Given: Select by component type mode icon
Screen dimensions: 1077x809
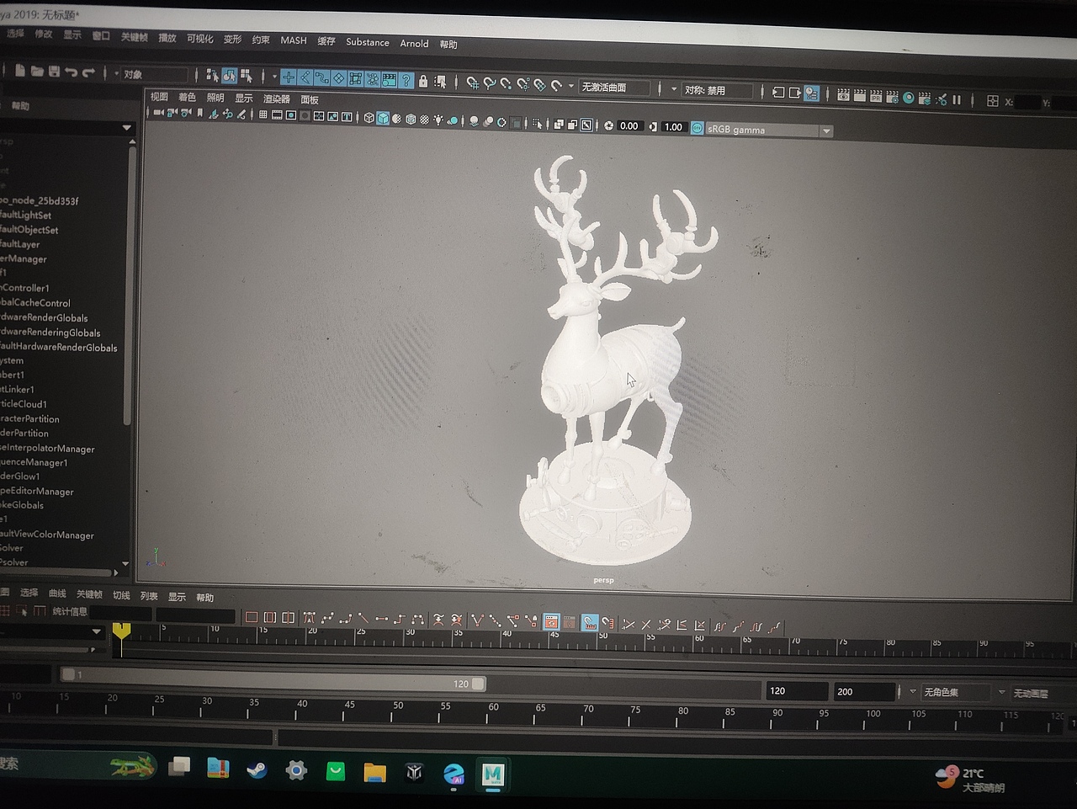Looking at the screenshot, I should [246, 76].
